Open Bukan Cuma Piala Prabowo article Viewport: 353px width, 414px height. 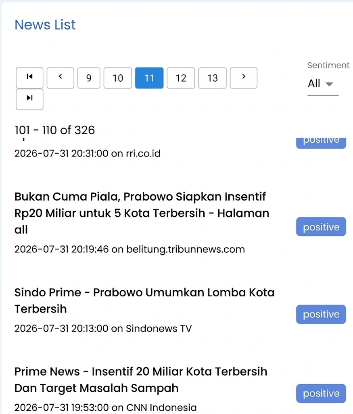point(142,213)
